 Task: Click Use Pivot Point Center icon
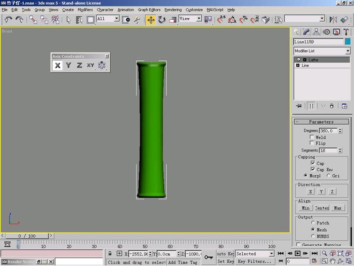point(208,20)
